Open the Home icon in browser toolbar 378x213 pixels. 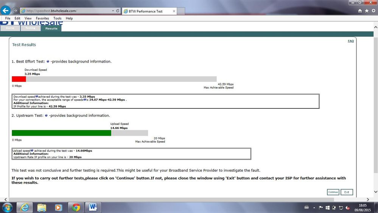(x=360, y=11)
